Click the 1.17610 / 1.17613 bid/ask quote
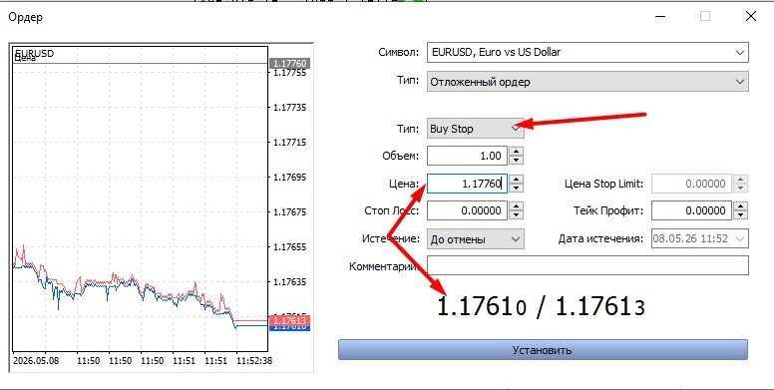 541,306
